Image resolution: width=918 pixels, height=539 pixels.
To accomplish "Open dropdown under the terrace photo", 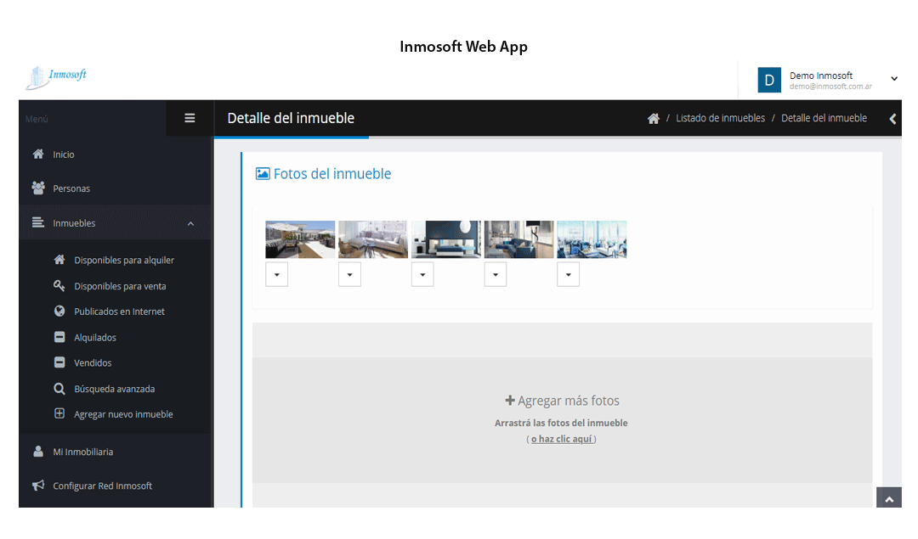I will [x=277, y=275].
